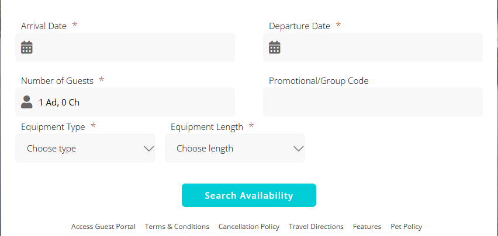Open the Equipment Type dropdown
The width and height of the screenshot is (498, 236).
click(x=85, y=149)
